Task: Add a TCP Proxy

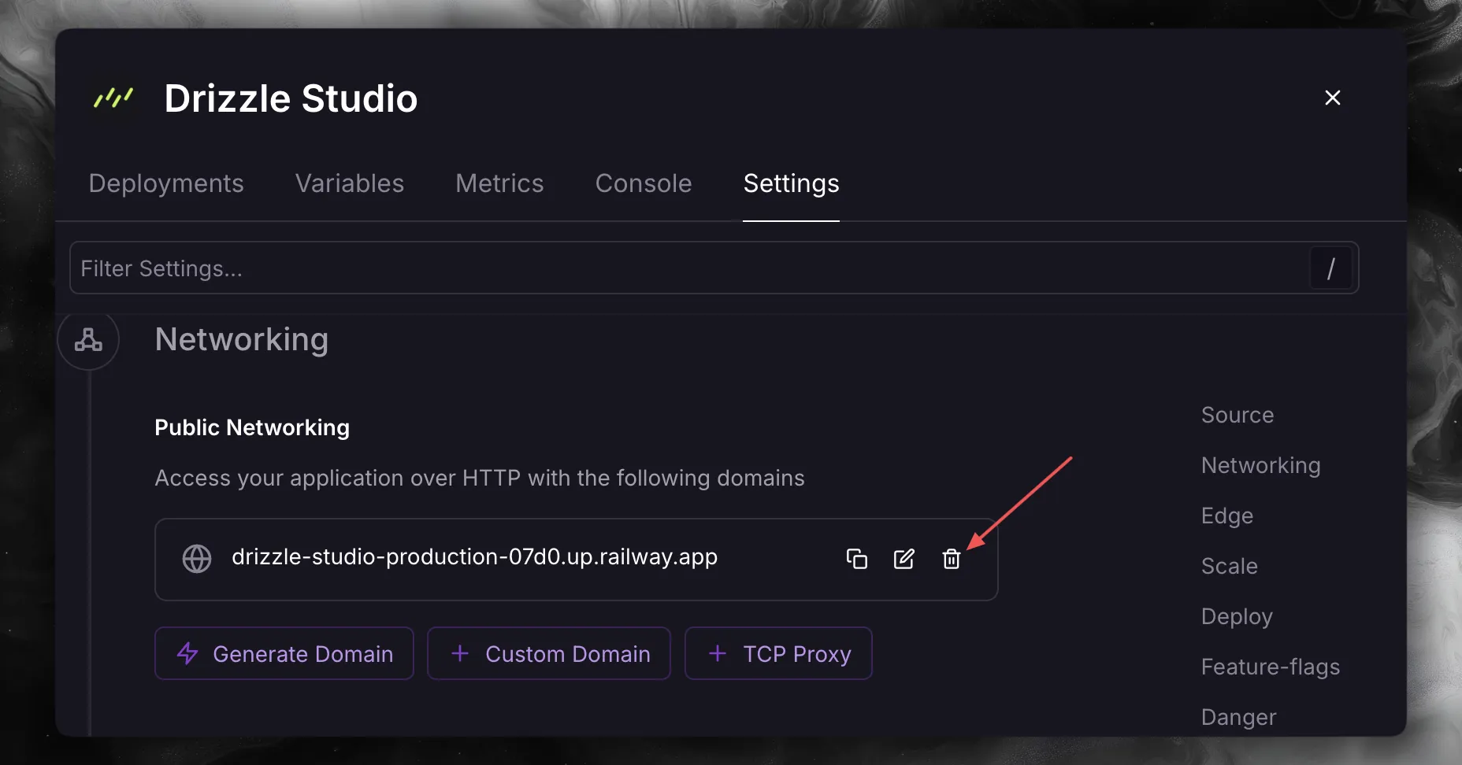Action: [778, 653]
